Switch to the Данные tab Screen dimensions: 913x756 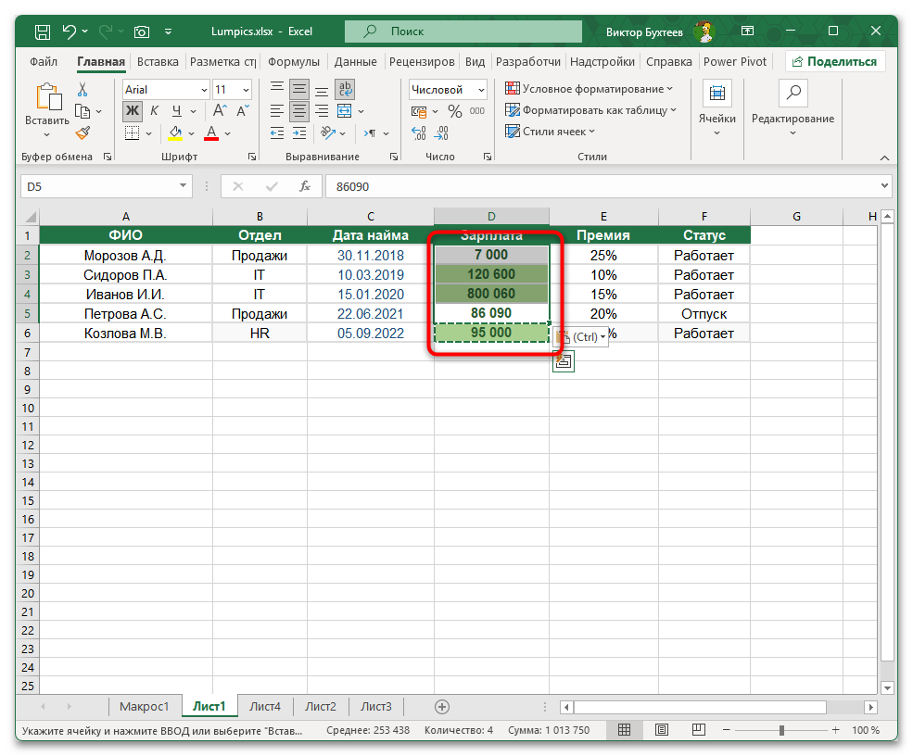click(x=355, y=62)
